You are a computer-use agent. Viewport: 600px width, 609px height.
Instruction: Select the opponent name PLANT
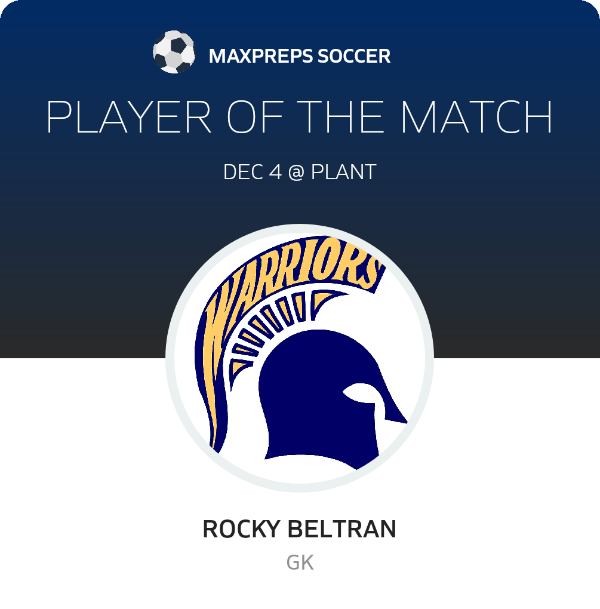(344, 172)
